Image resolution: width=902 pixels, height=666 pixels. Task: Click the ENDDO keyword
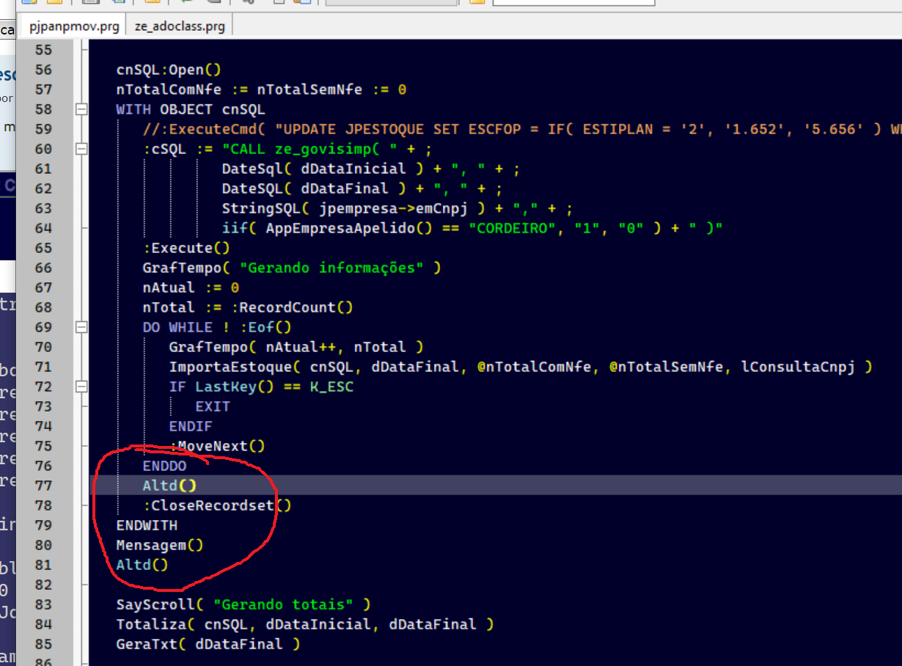[x=164, y=466]
